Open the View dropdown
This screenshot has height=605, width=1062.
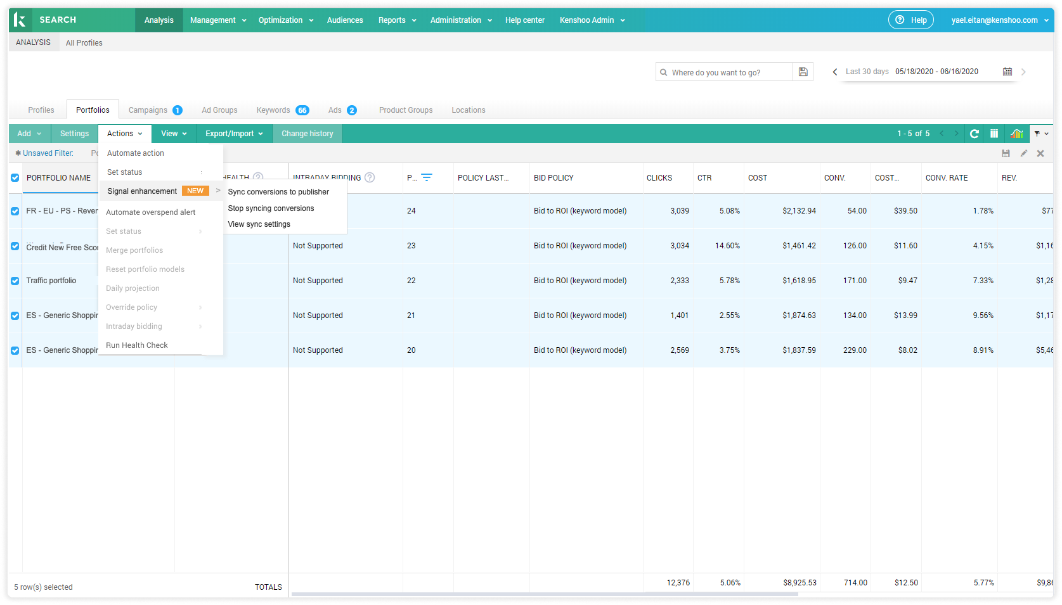174,134
